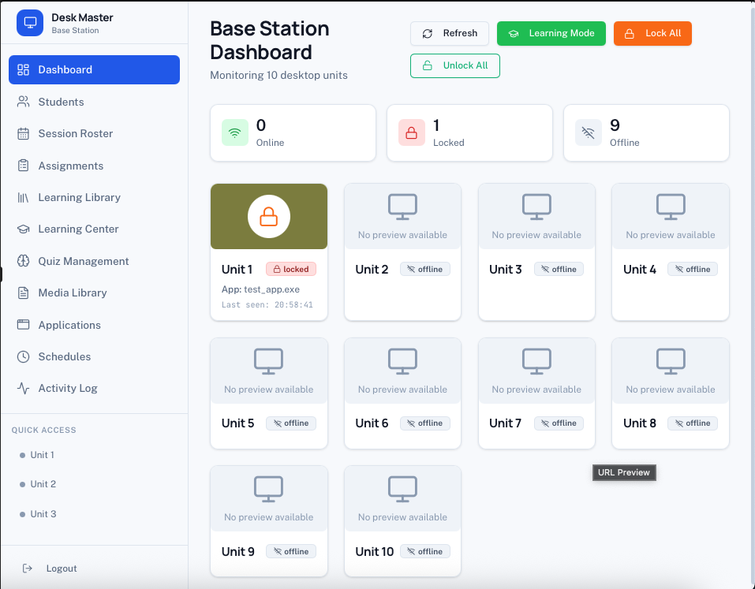Open the Unit 6 preview thumbnail
Image resolution: width=755 pixels, height=589 pixels.
402,371
